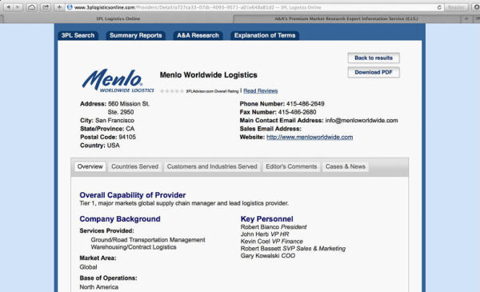Click the star rating icons
This screenshot has height=292, width=480.
coord(172,91)
